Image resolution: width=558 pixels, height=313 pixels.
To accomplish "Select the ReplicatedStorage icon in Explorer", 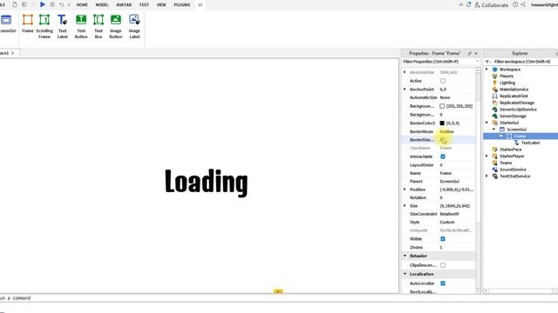I will pyautogui.click(x=494, y=103).
